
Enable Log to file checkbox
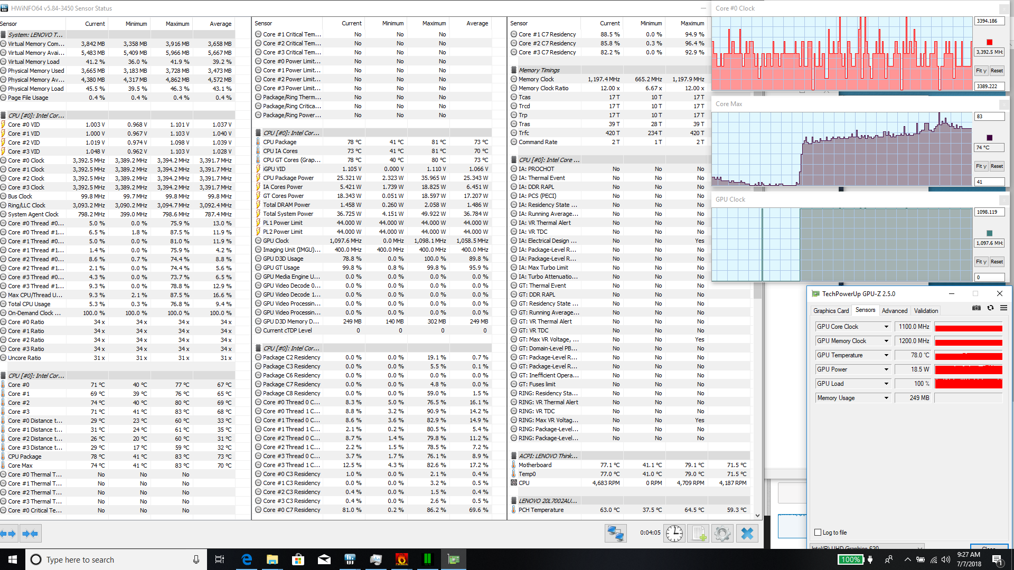point(818,533)
